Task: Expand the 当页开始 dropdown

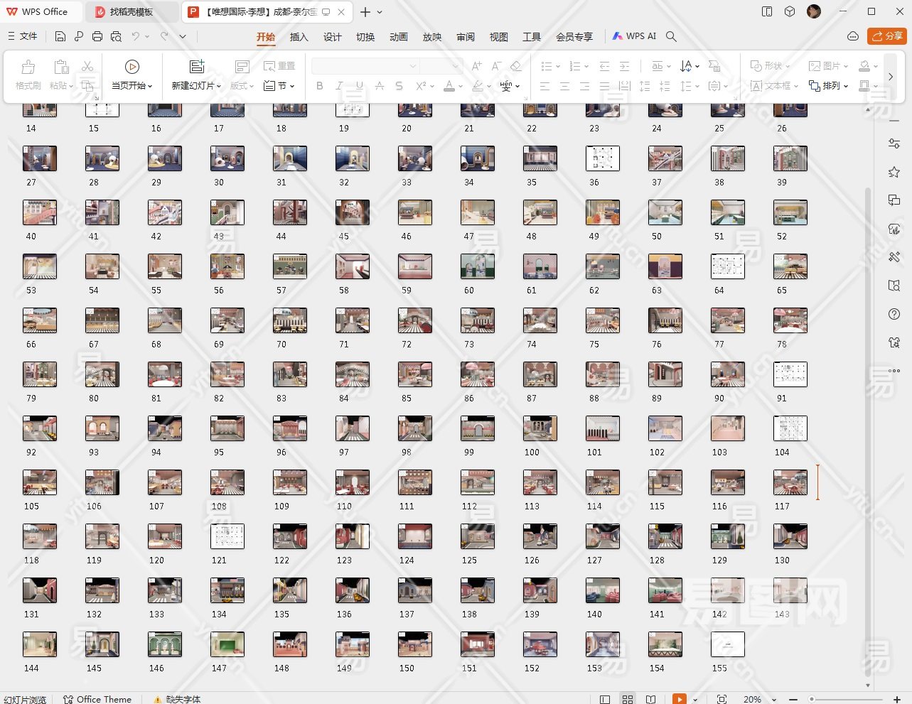Action: [132, 86]
